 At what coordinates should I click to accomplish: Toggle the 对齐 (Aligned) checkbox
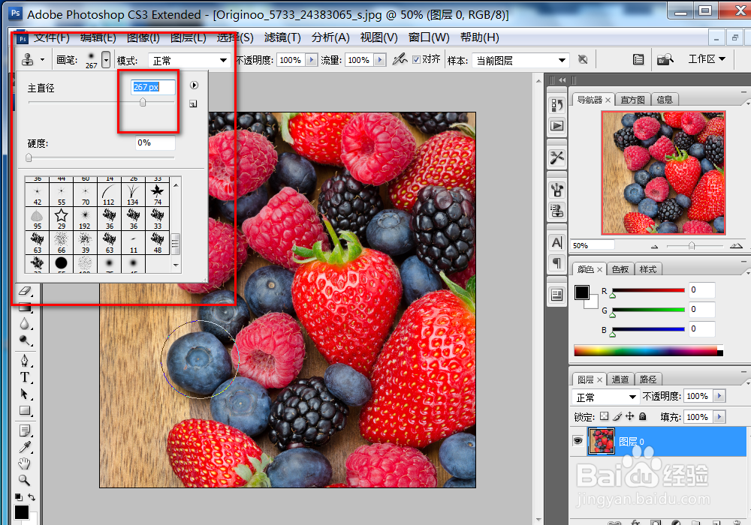point(416,60)
